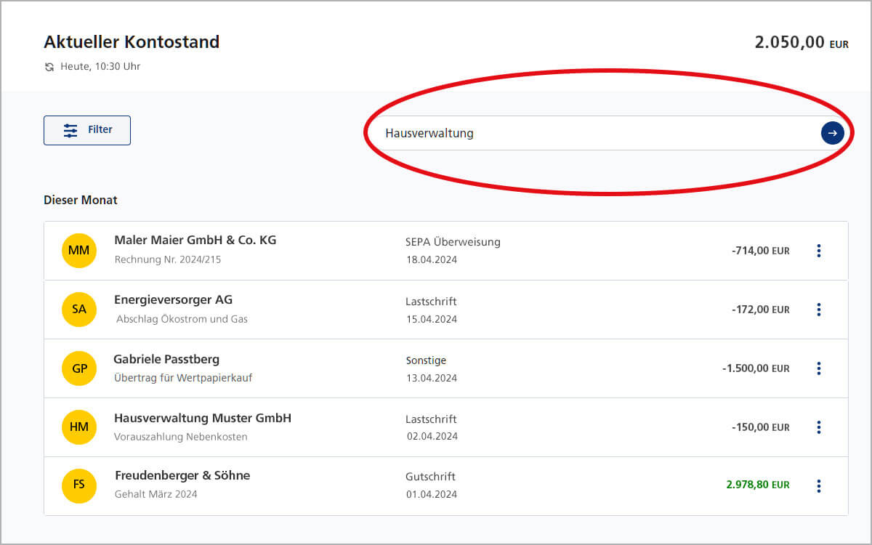Image resolution: width=872 pixels, height=545 pixels.
Task: Open the Hausverwaltung Muster actions menu
Action: 819,427
